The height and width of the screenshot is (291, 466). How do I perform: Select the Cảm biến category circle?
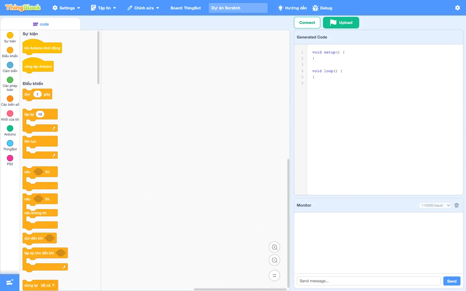point(10,65)
